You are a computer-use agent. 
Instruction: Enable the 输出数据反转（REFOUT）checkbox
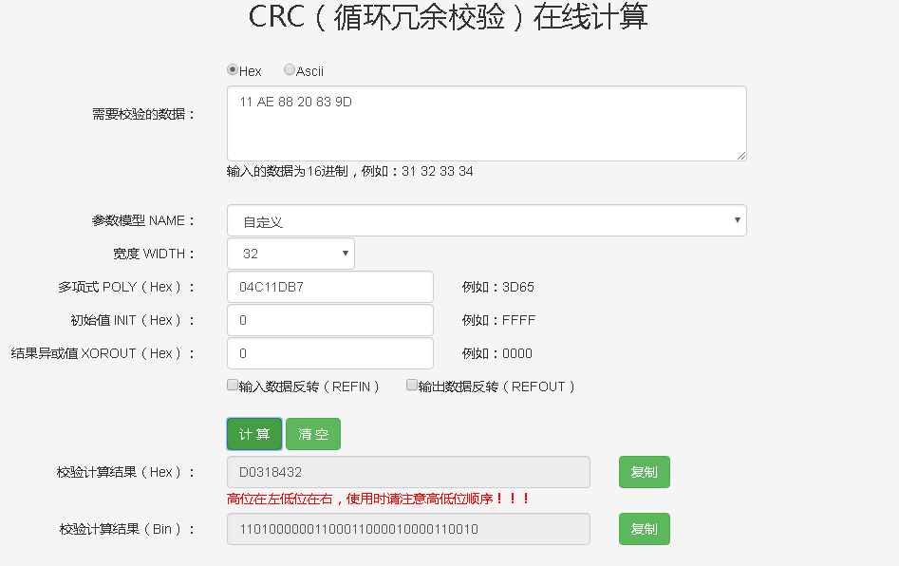click(411, 384)
